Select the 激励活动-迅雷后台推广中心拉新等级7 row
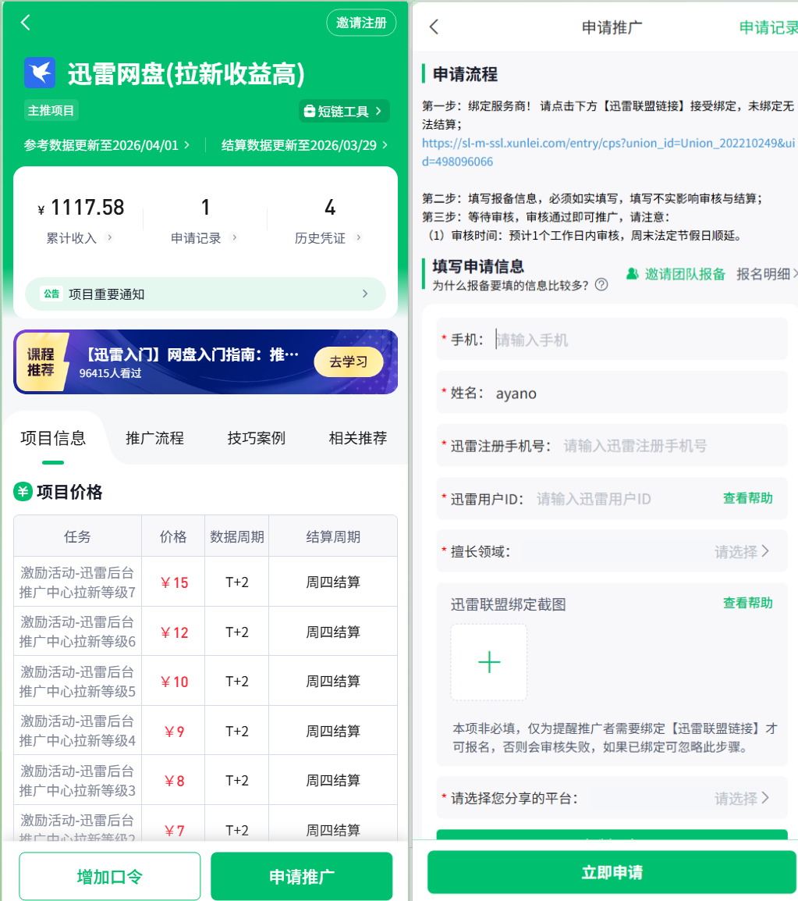 205,582
